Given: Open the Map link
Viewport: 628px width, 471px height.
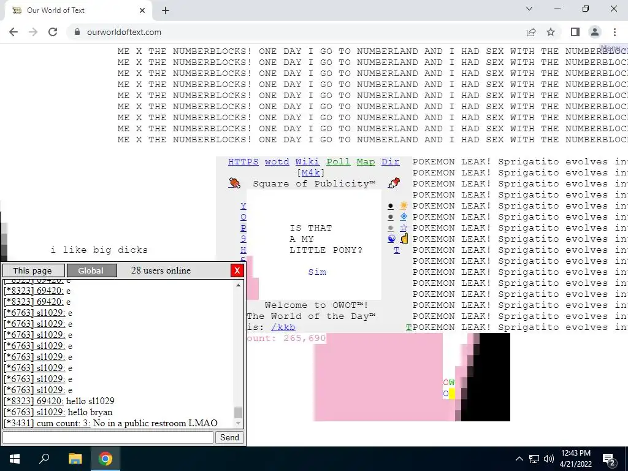Looking at the screenshot, I should (x=366, y=162).
